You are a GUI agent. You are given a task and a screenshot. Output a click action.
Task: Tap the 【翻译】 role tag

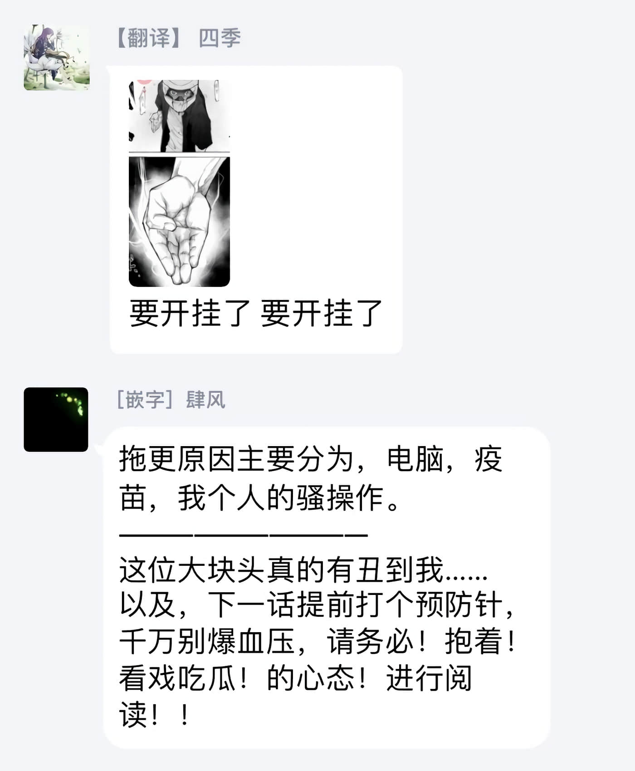click(x=150, y=38)
